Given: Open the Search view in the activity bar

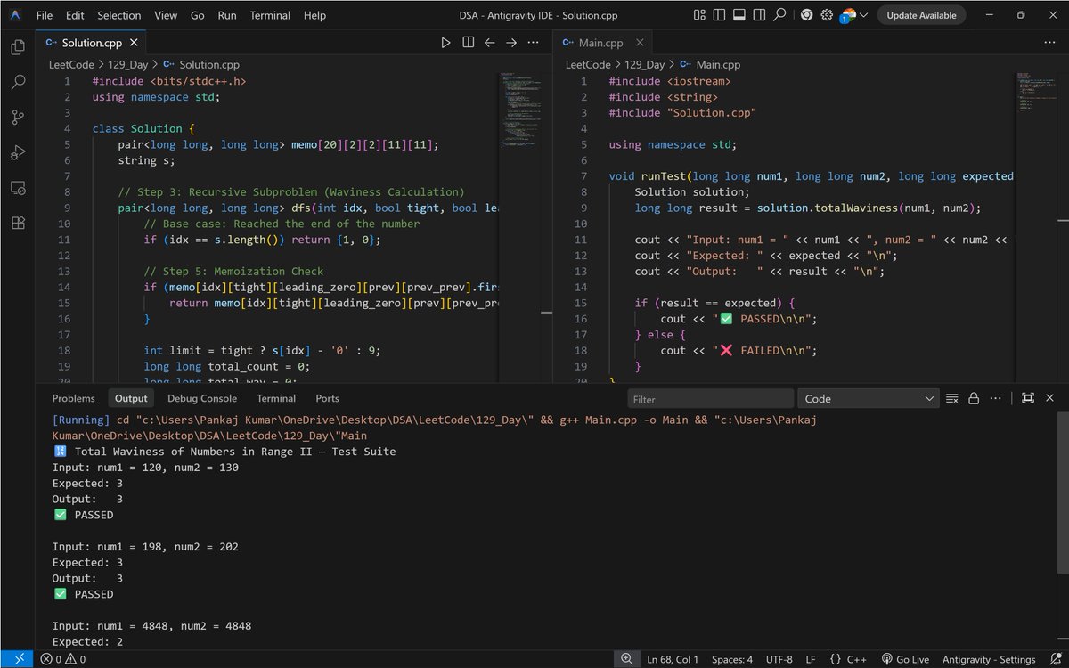Looking at the screenshot, I should [18, 82].
